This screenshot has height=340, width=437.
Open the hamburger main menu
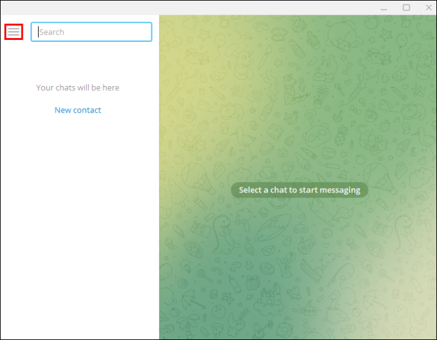click(x=14, y=32)
